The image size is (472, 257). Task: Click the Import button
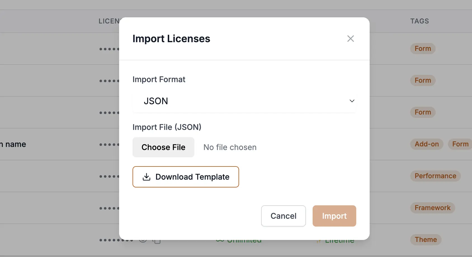tap(334, 216)
